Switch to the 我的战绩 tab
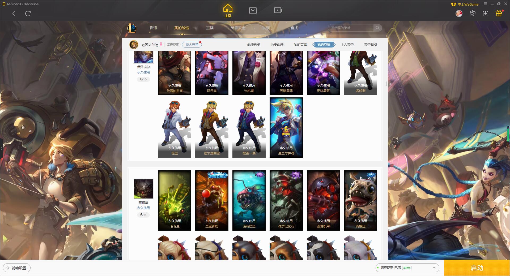This screenshot has width=510, height=276. (x=182, y=28)
